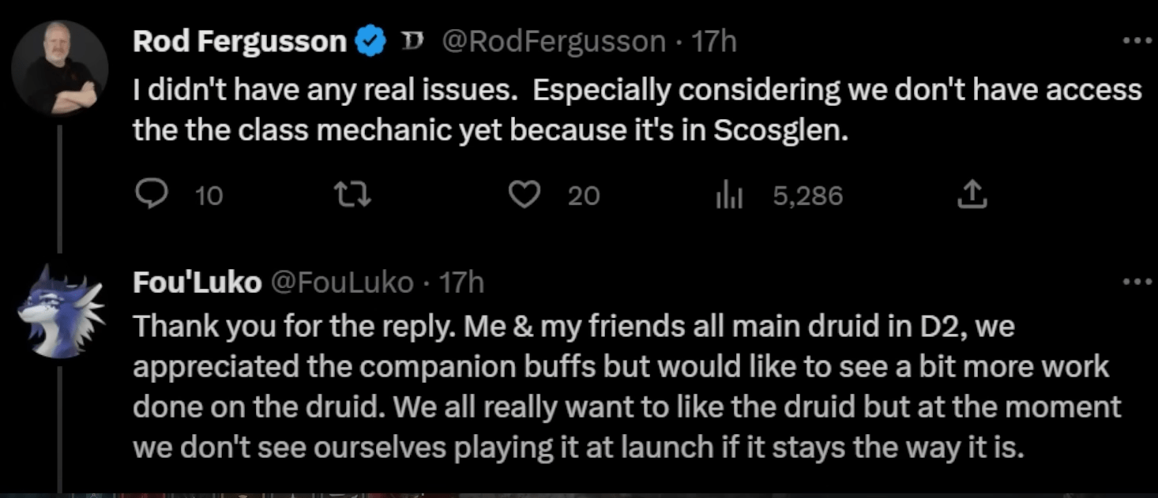Open the reply text about maining druid
Screen dimensions: 1158x498
pos(624,387)
